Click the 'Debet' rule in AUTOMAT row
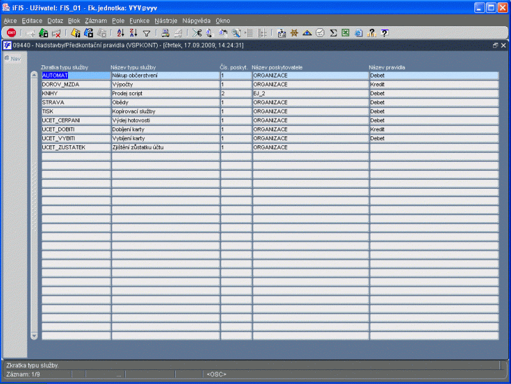Screen dimensions: 511x384 434,76
